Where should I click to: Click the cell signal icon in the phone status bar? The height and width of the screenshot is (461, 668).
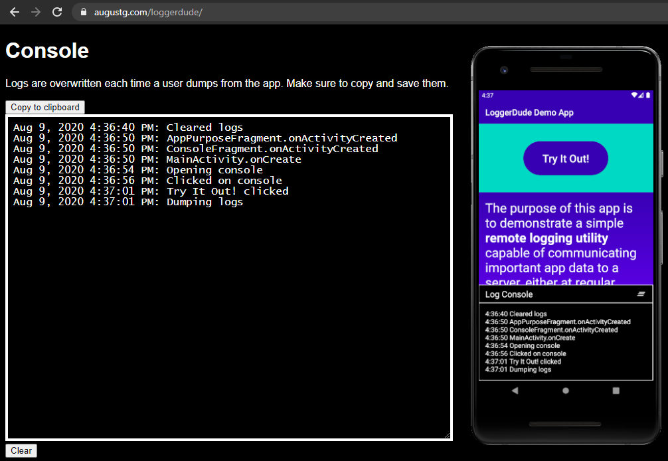[641, 95]
